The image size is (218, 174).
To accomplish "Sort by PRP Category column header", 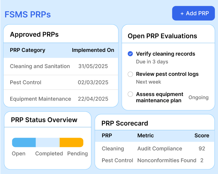I will click(27, 50).
